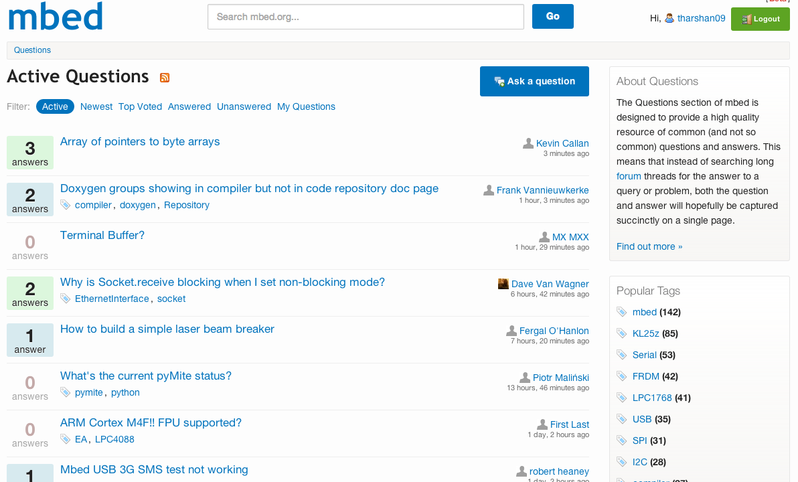Click the forum link in About Questions
Screen dimensions: 798x482
[x=629, y=176]
